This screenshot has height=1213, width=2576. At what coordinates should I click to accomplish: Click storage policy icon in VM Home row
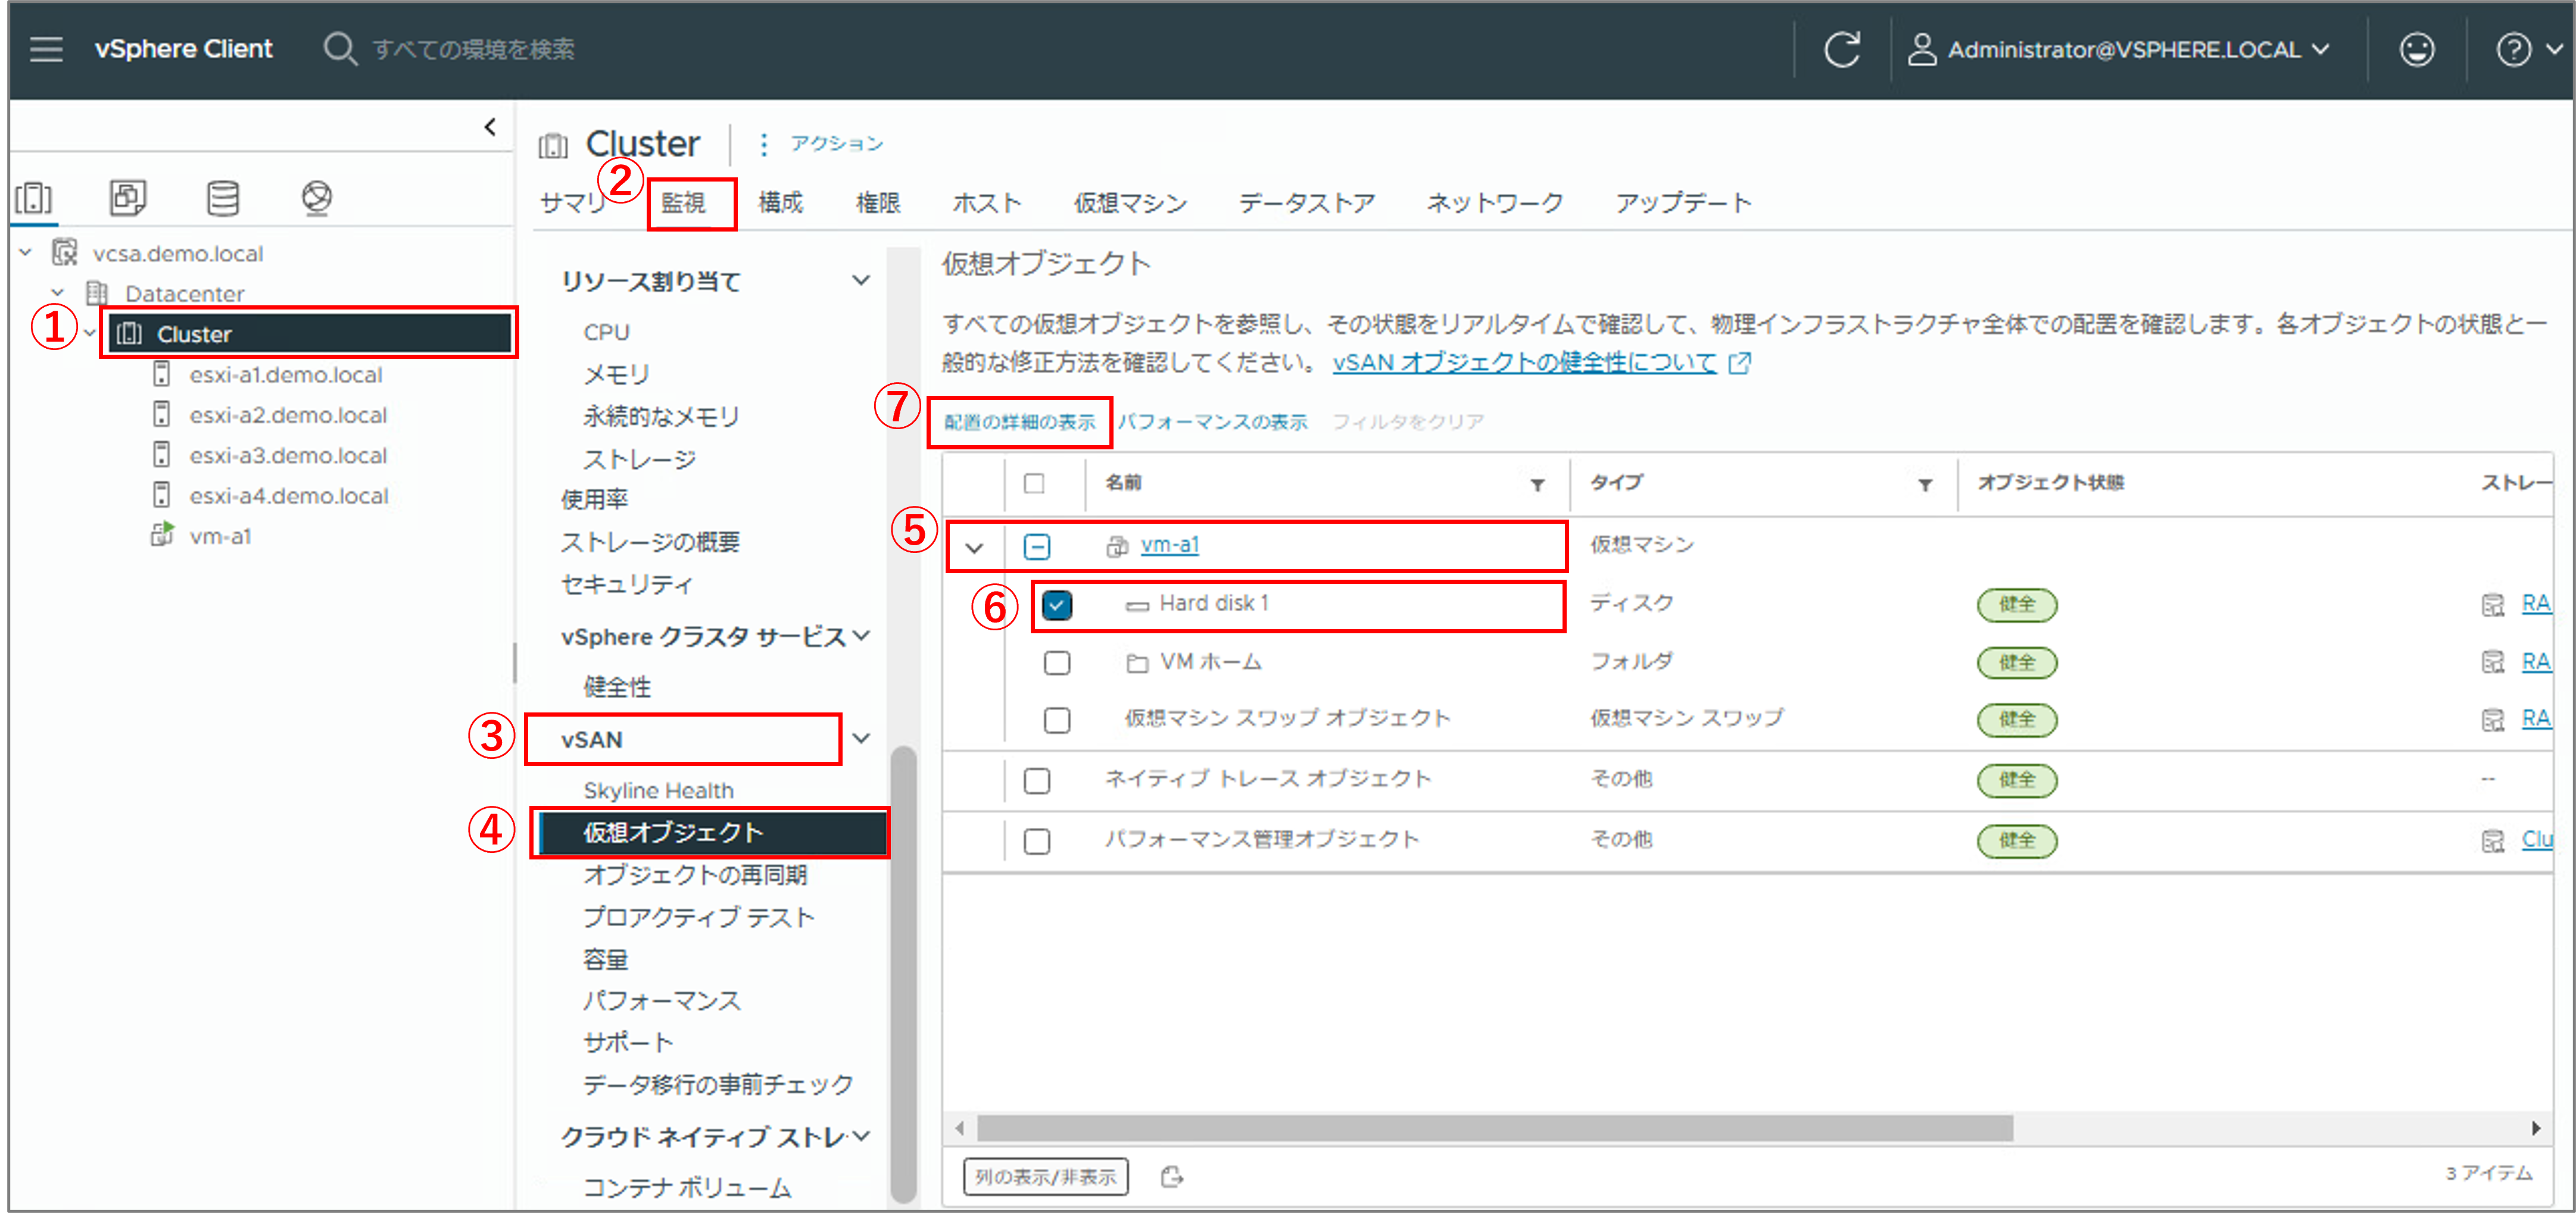(x=2493, y=661)
